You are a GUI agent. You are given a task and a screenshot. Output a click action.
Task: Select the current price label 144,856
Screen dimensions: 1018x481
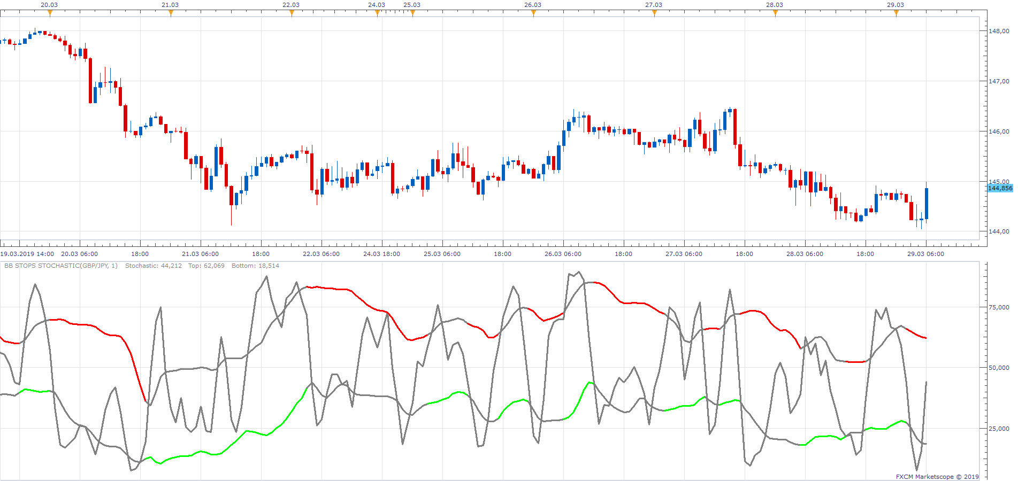point(1000,188)
